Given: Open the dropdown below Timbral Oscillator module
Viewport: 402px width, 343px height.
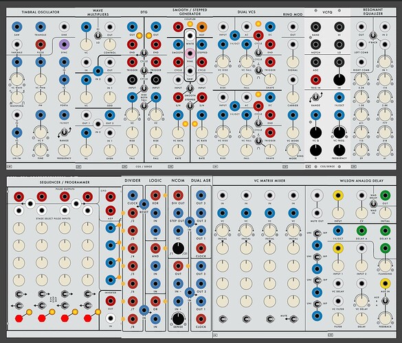Looking at the screenshot, I should pos(10,167).
